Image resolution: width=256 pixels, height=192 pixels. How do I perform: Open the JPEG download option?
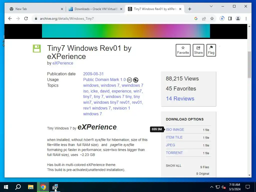pyautogui.click(x=170, y=145)
